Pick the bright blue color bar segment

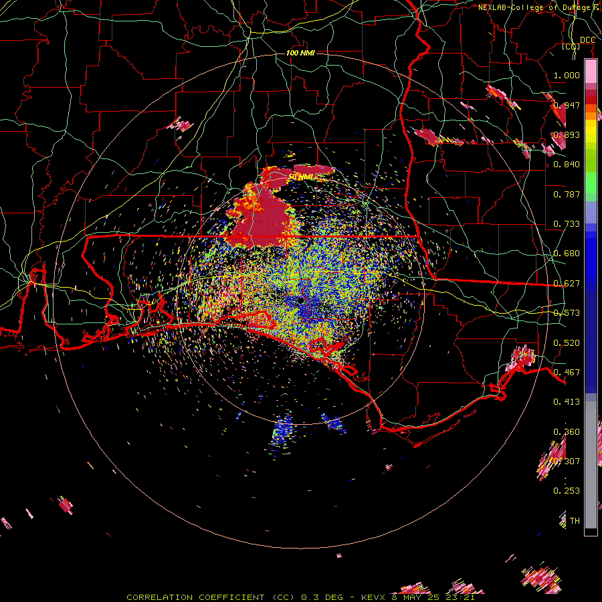(591, 261)
